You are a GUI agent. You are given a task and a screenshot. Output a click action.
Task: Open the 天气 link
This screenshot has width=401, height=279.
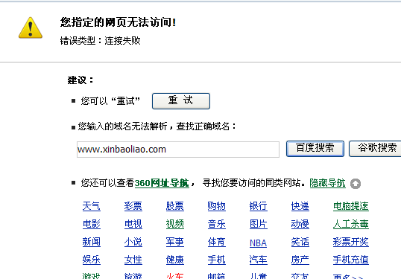pyautogui.click(x=92, y=206)
